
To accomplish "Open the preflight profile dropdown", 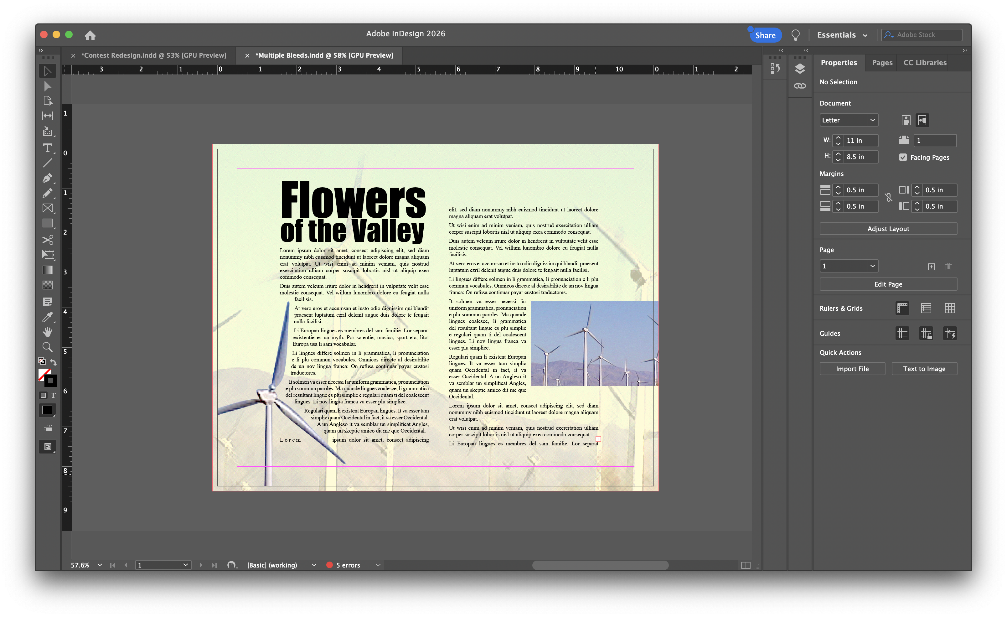I will (x=314, y=565).
